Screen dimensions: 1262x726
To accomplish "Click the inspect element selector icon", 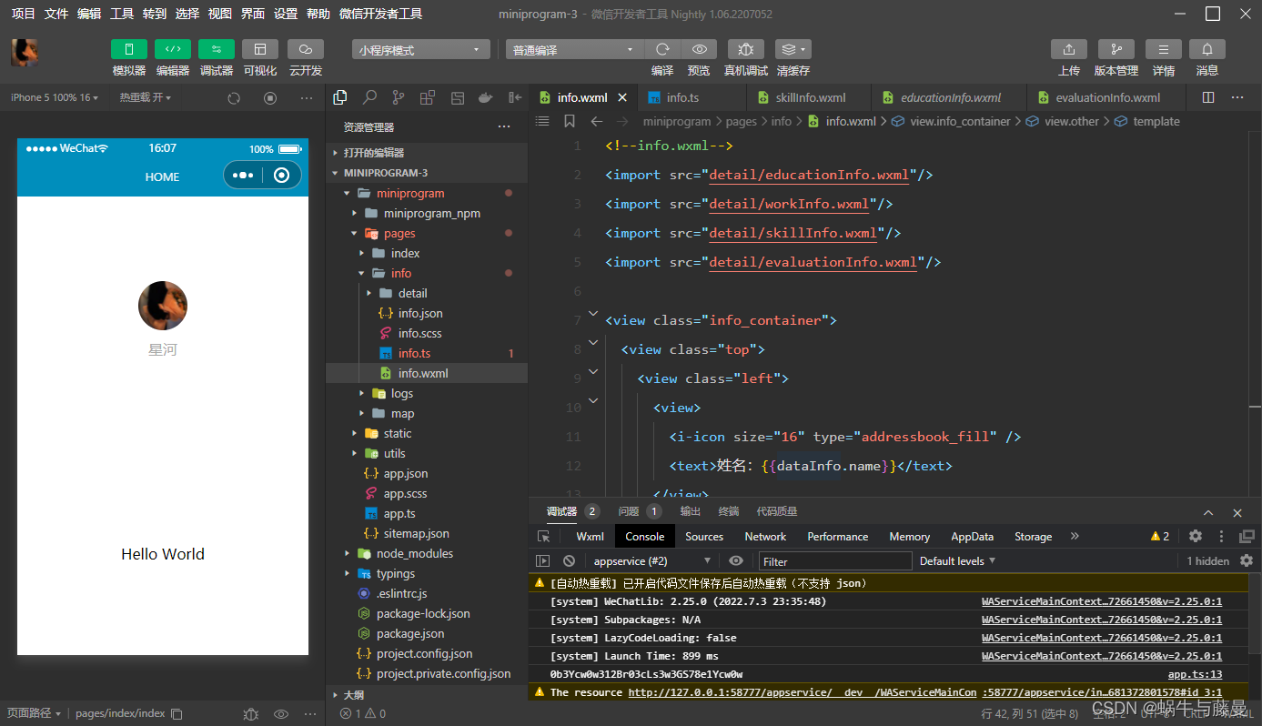I will 543,537.
